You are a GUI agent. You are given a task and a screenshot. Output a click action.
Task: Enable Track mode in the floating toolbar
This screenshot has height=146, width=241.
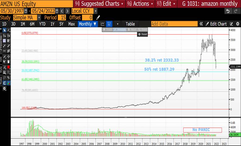pos(108,30)
